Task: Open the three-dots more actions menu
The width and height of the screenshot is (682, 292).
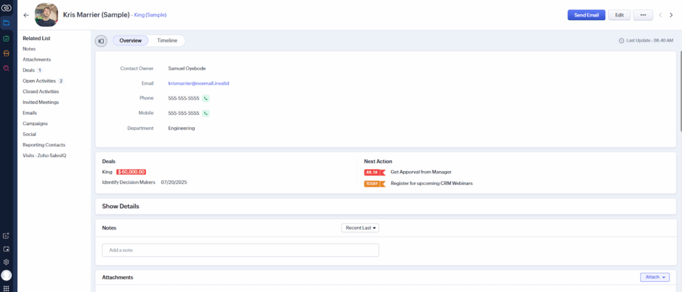Action: [x=643, y=15]
